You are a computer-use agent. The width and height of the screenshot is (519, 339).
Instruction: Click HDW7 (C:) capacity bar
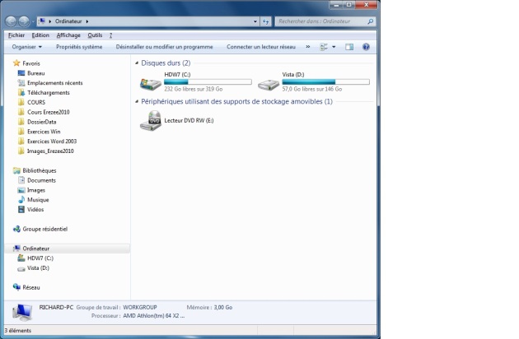click(x=208, y=81)
